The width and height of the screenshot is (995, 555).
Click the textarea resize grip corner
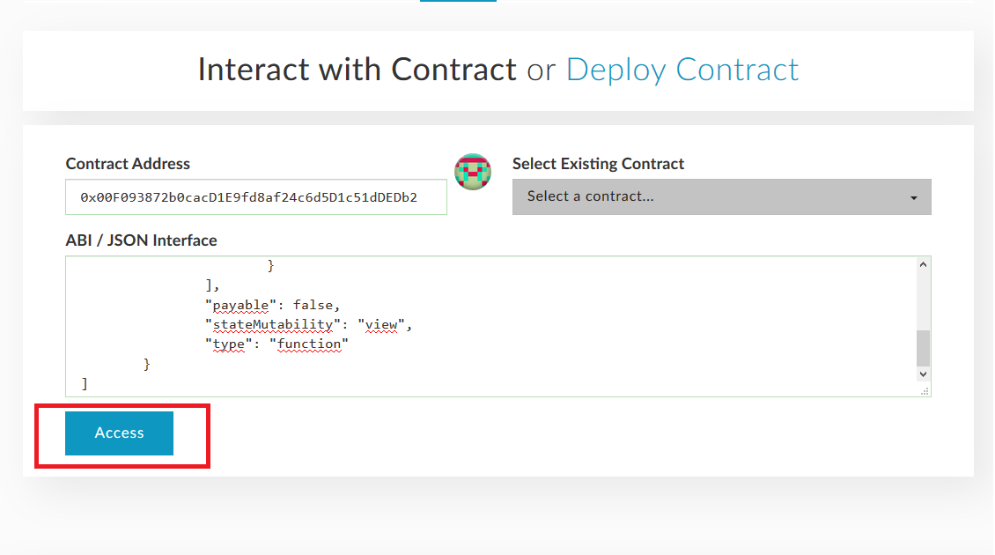(925, 391)
